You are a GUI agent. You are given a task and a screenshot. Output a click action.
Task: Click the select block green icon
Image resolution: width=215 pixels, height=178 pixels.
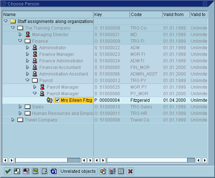point(35,171)
